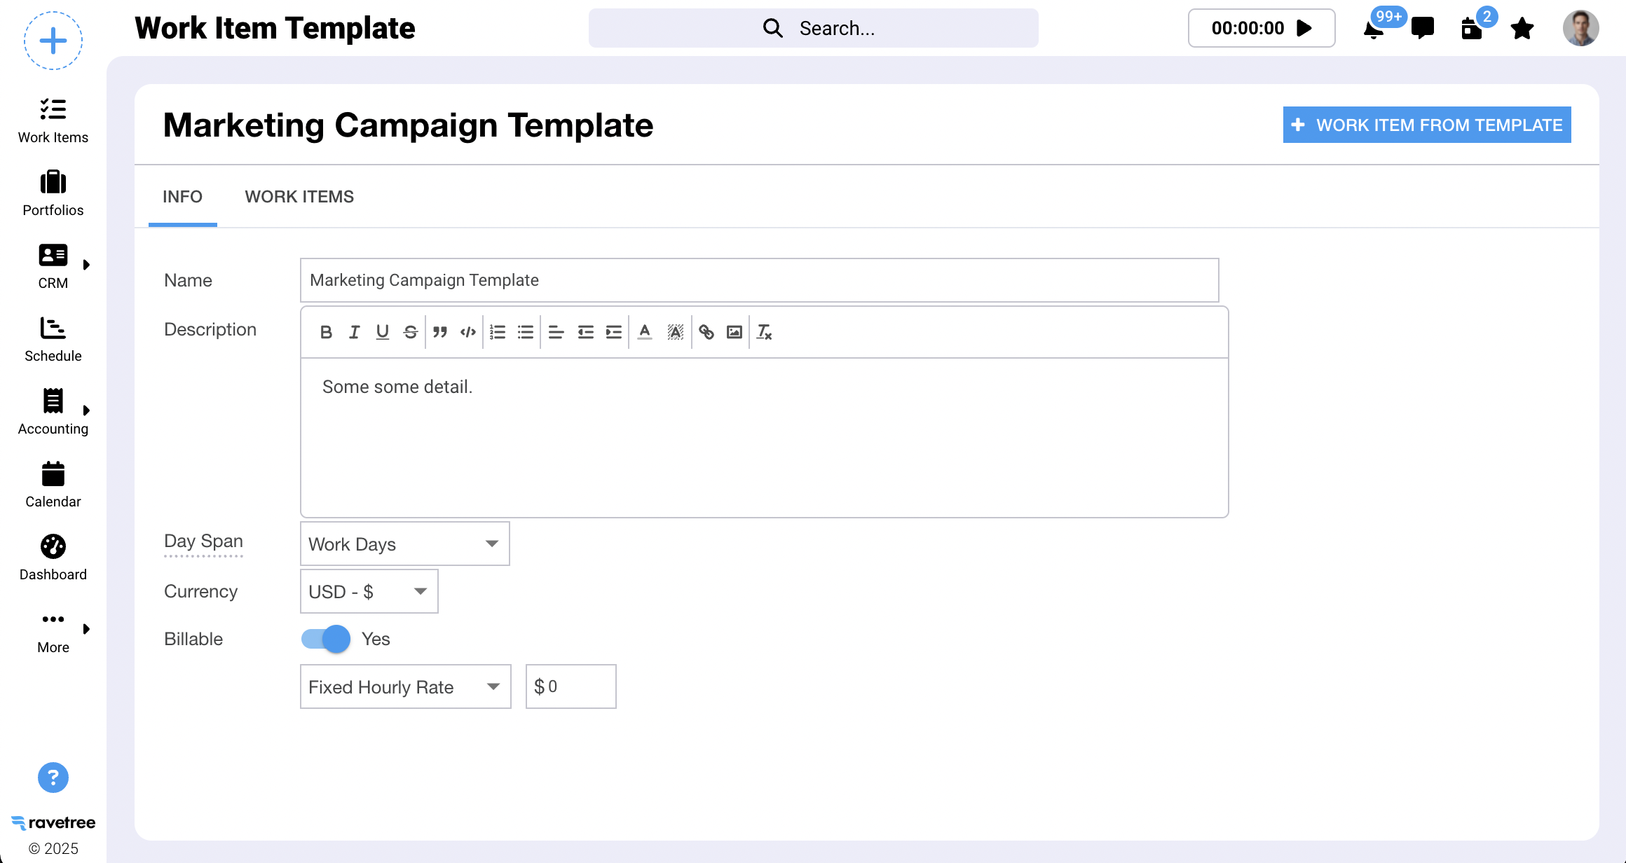Toggle underline formatting
Image resolution: width=1626 pixels, height=863 pixels.
click(x=382, y=332)
